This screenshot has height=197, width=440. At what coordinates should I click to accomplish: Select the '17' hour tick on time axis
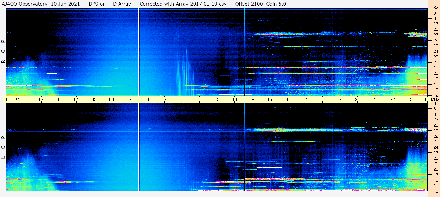pyautogui.click(x=305, y=99)
